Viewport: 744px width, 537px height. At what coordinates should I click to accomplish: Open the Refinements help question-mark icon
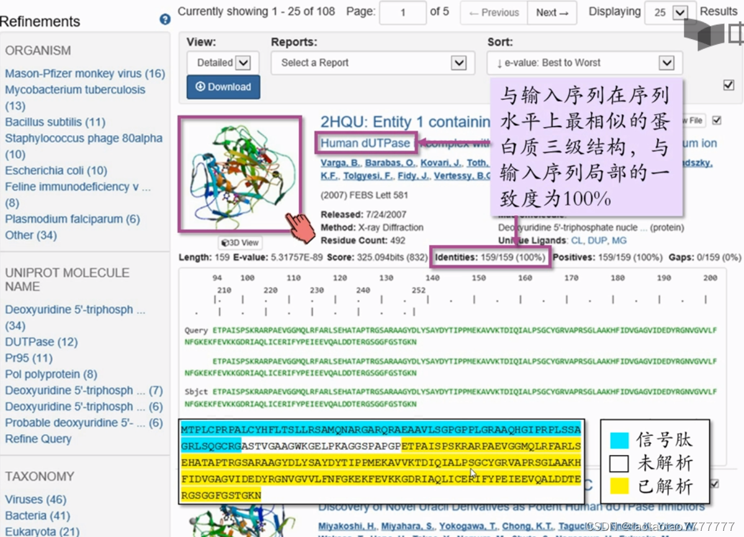tap(164, 19)
